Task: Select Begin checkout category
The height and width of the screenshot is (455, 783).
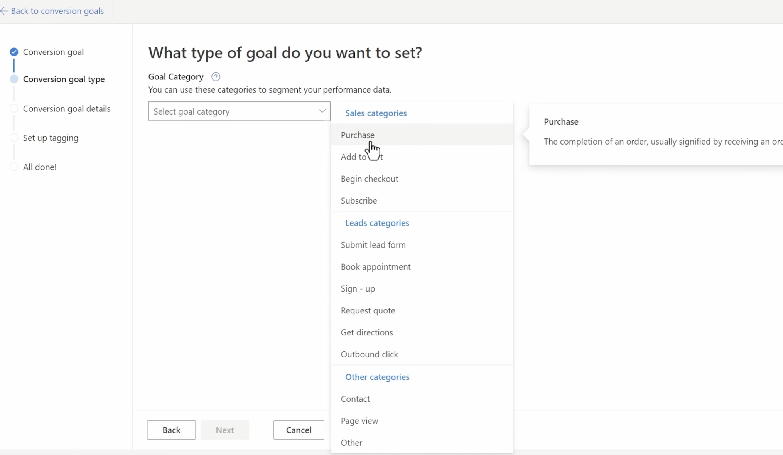Action: [422, 179]
